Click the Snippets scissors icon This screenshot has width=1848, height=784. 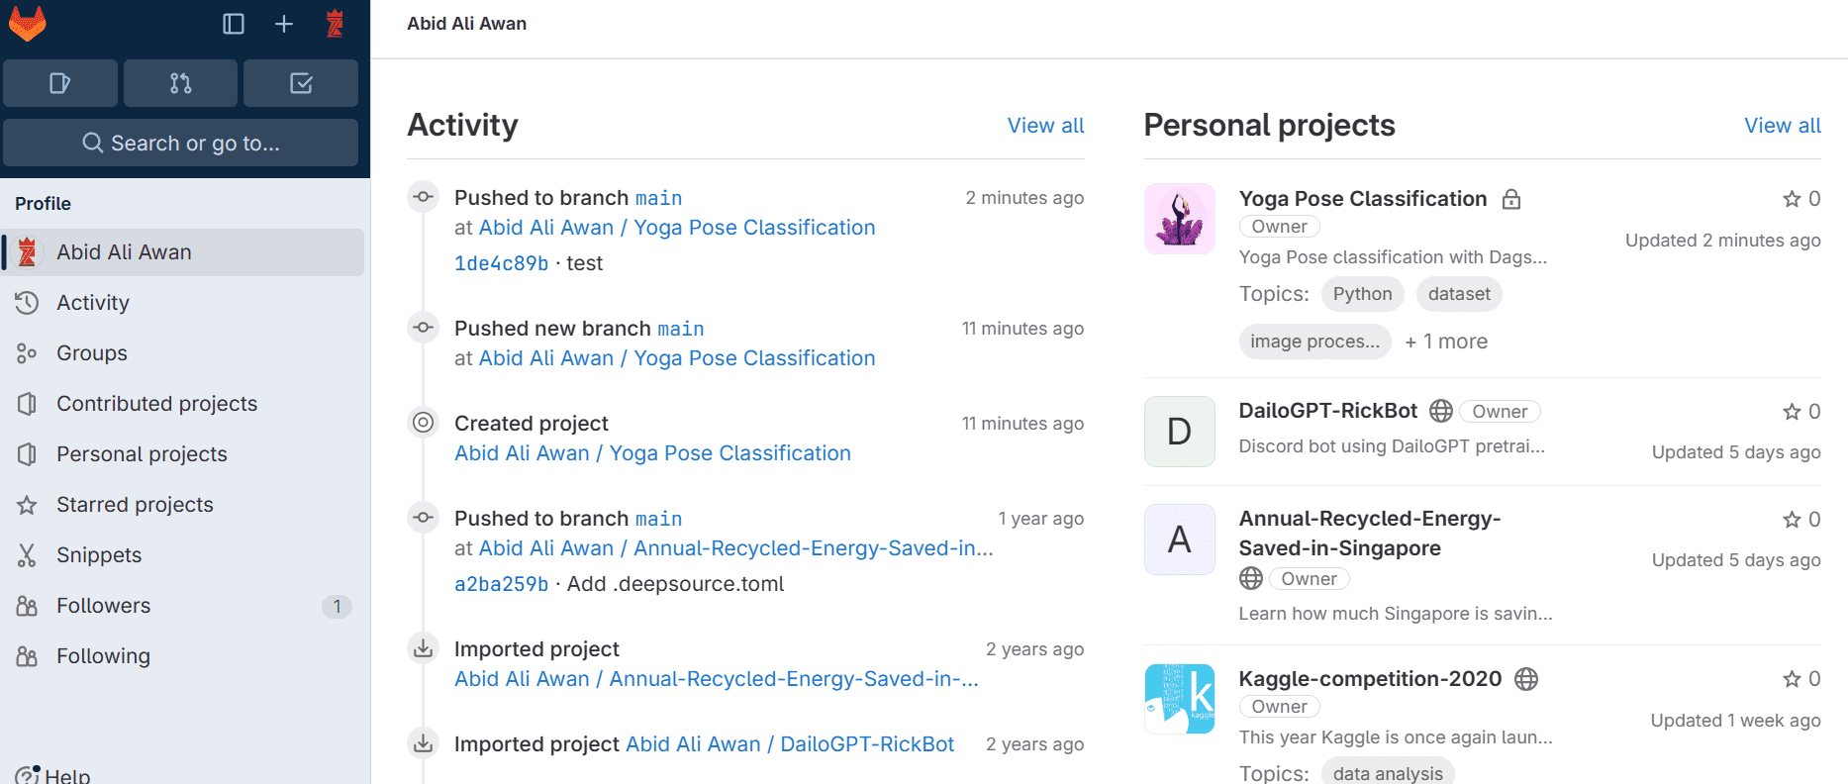[x=27, y=555]
